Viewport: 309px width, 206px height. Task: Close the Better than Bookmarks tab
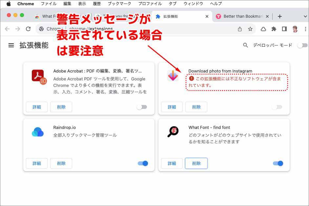[x=267, y=16]
